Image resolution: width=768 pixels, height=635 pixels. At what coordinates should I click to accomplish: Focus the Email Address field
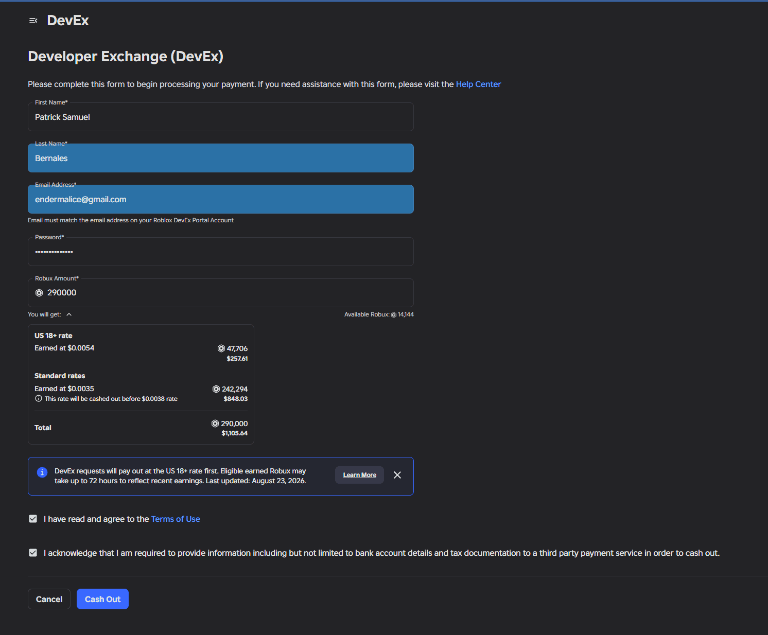[x=221, y=199]
